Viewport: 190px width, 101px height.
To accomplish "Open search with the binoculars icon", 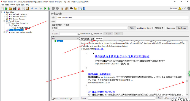I will [x=71, y=8].
